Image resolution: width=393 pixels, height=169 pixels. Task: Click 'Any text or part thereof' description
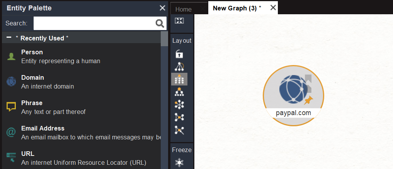tap(53, 112)
